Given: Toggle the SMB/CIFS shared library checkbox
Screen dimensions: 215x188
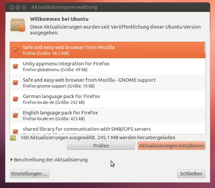Looking at the screenshot, I should click(15, 131).
